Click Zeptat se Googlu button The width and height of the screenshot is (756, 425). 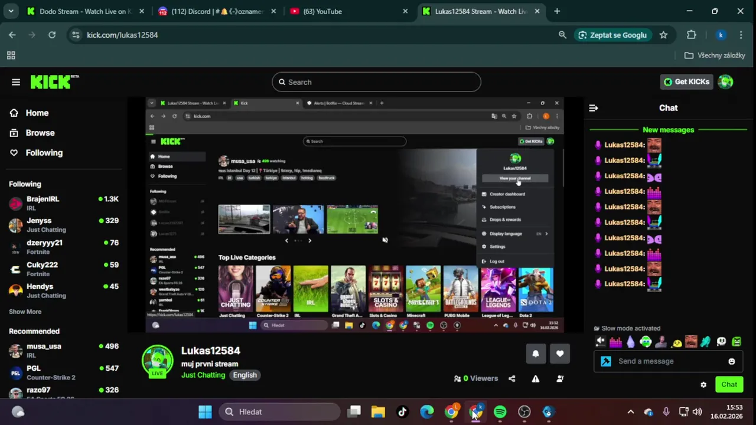[x=612, y=35]
